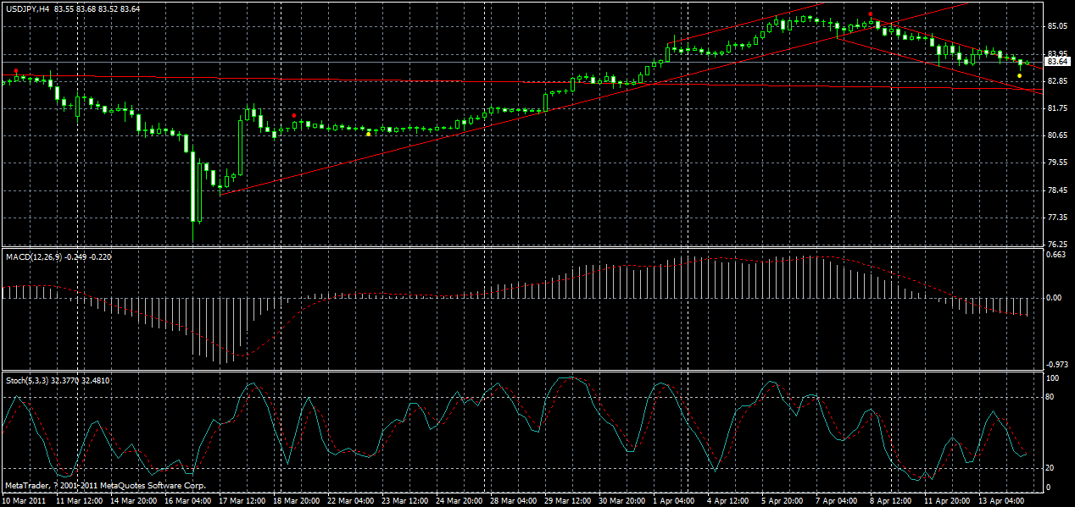
Task: Click the 10 Mar 2011 axis label
Action: tap(25, 499)
